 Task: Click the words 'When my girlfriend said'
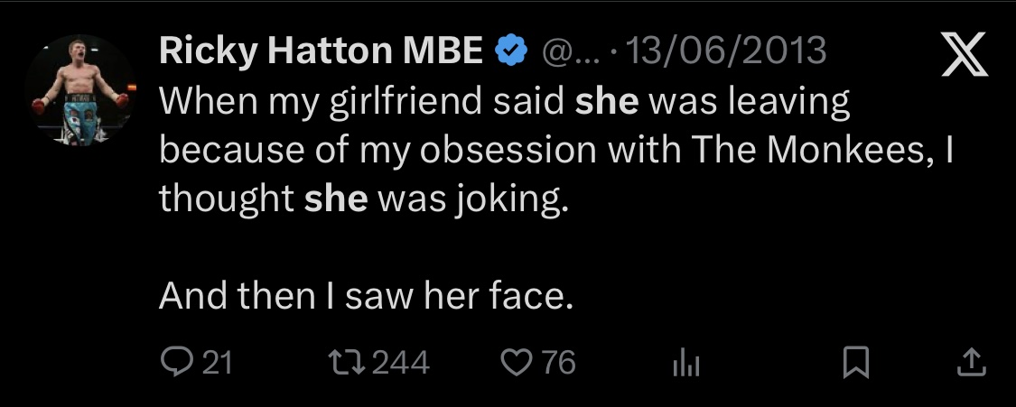[362, 103]
